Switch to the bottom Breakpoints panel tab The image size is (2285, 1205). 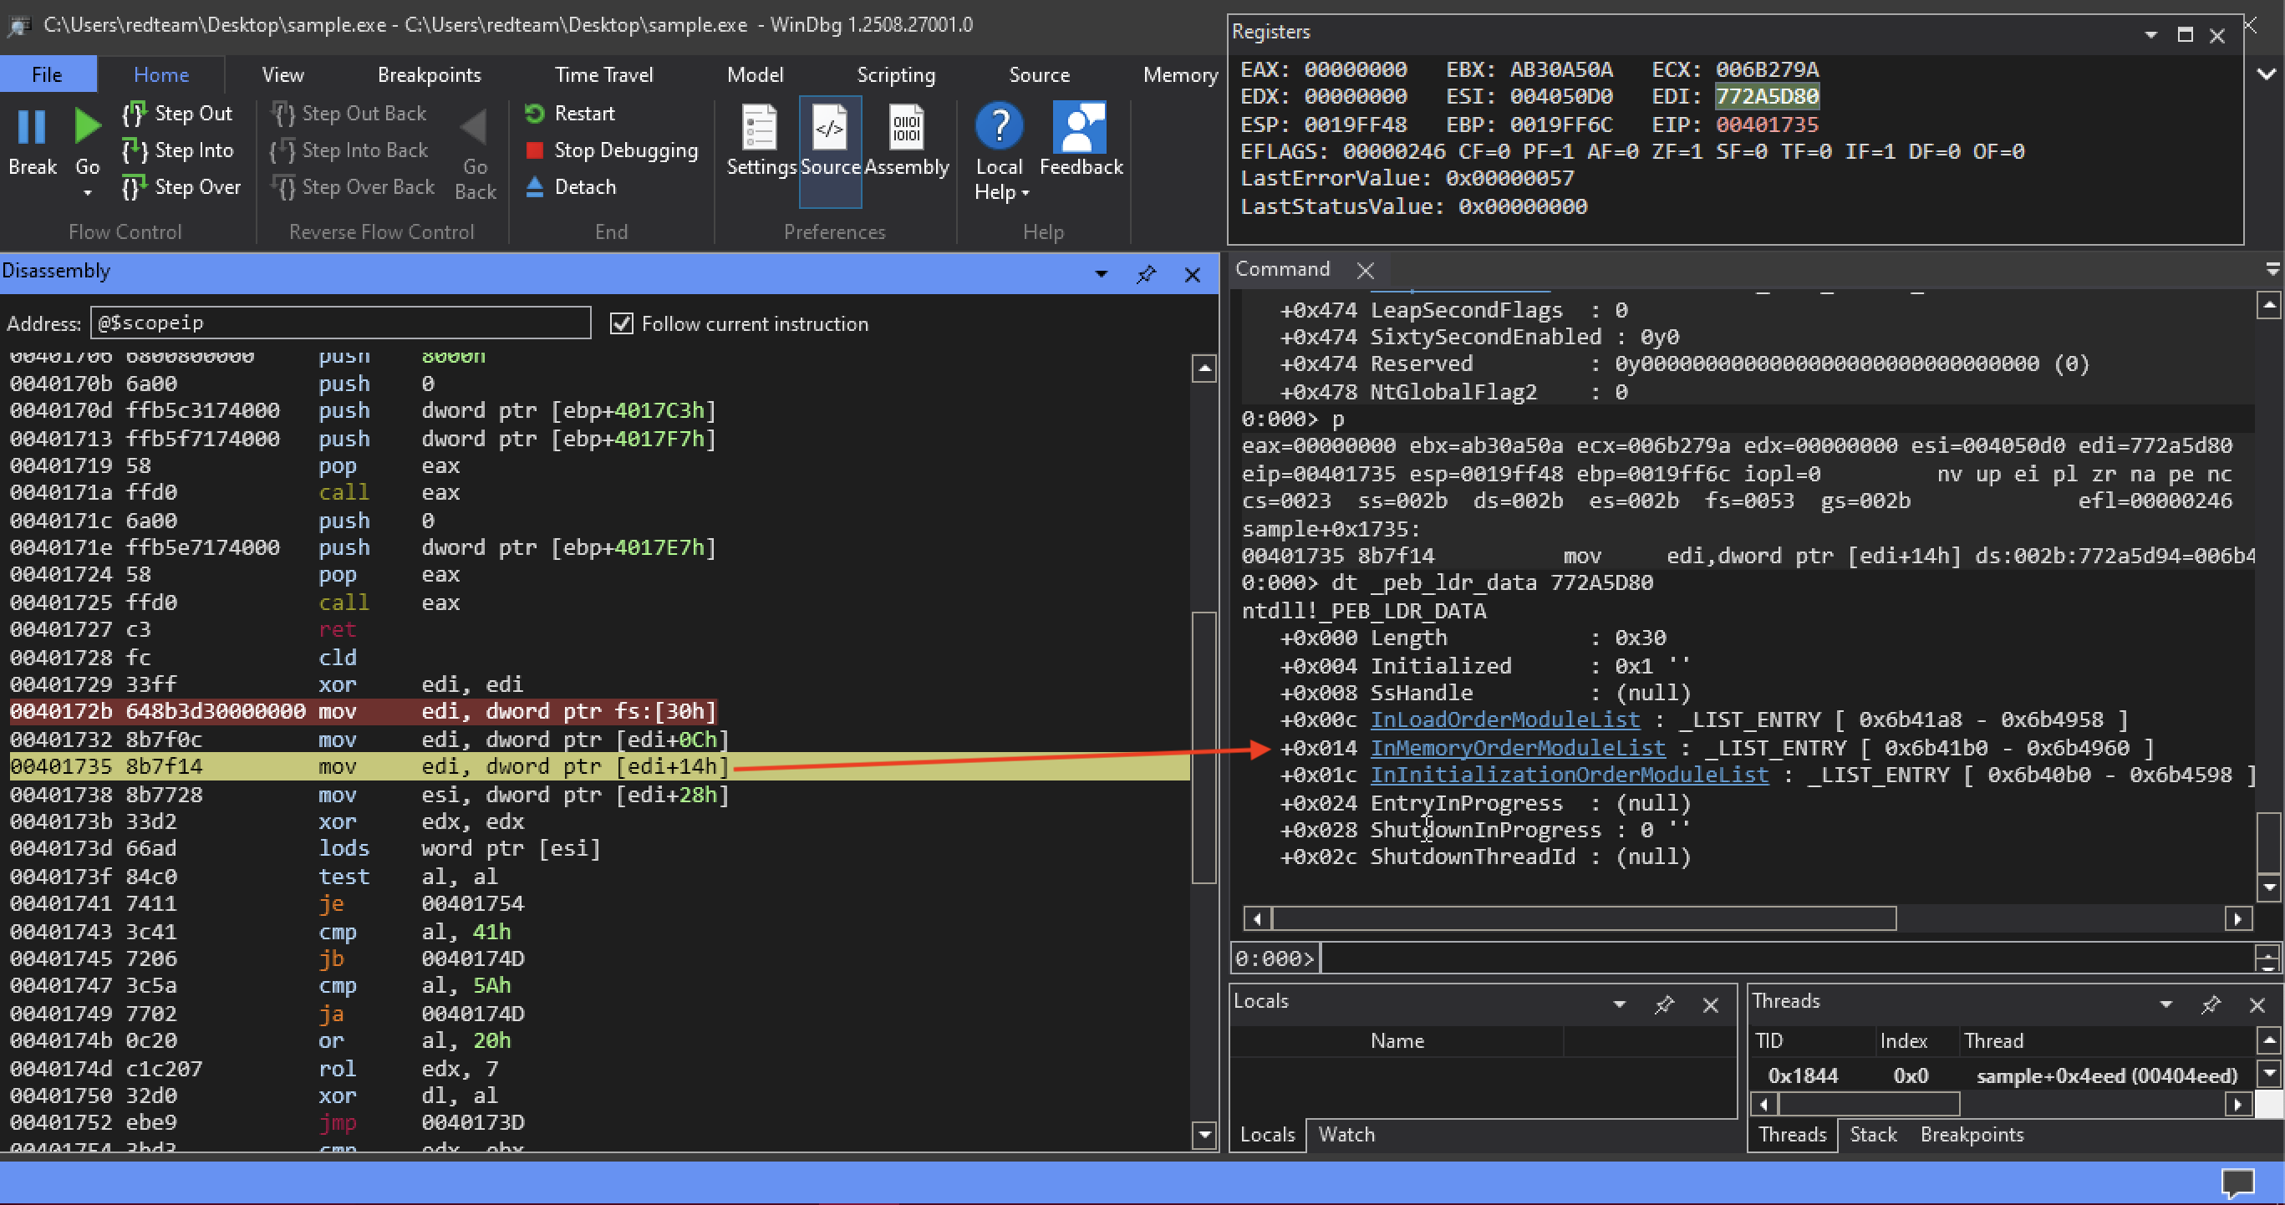[1972, 1134]
